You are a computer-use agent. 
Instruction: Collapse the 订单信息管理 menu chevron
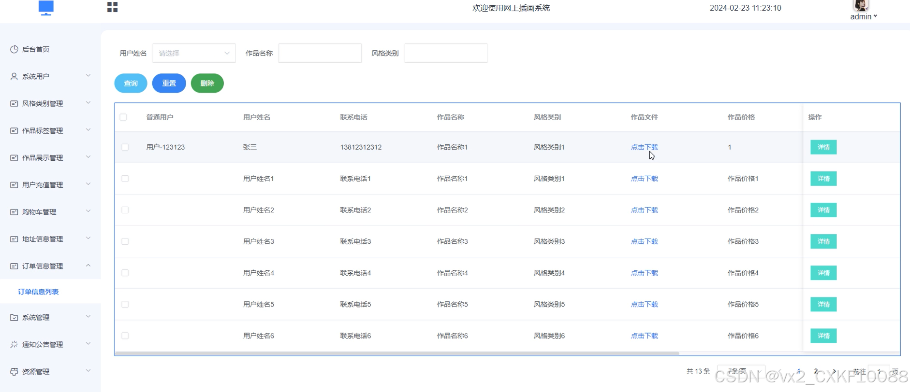point(88,265)
